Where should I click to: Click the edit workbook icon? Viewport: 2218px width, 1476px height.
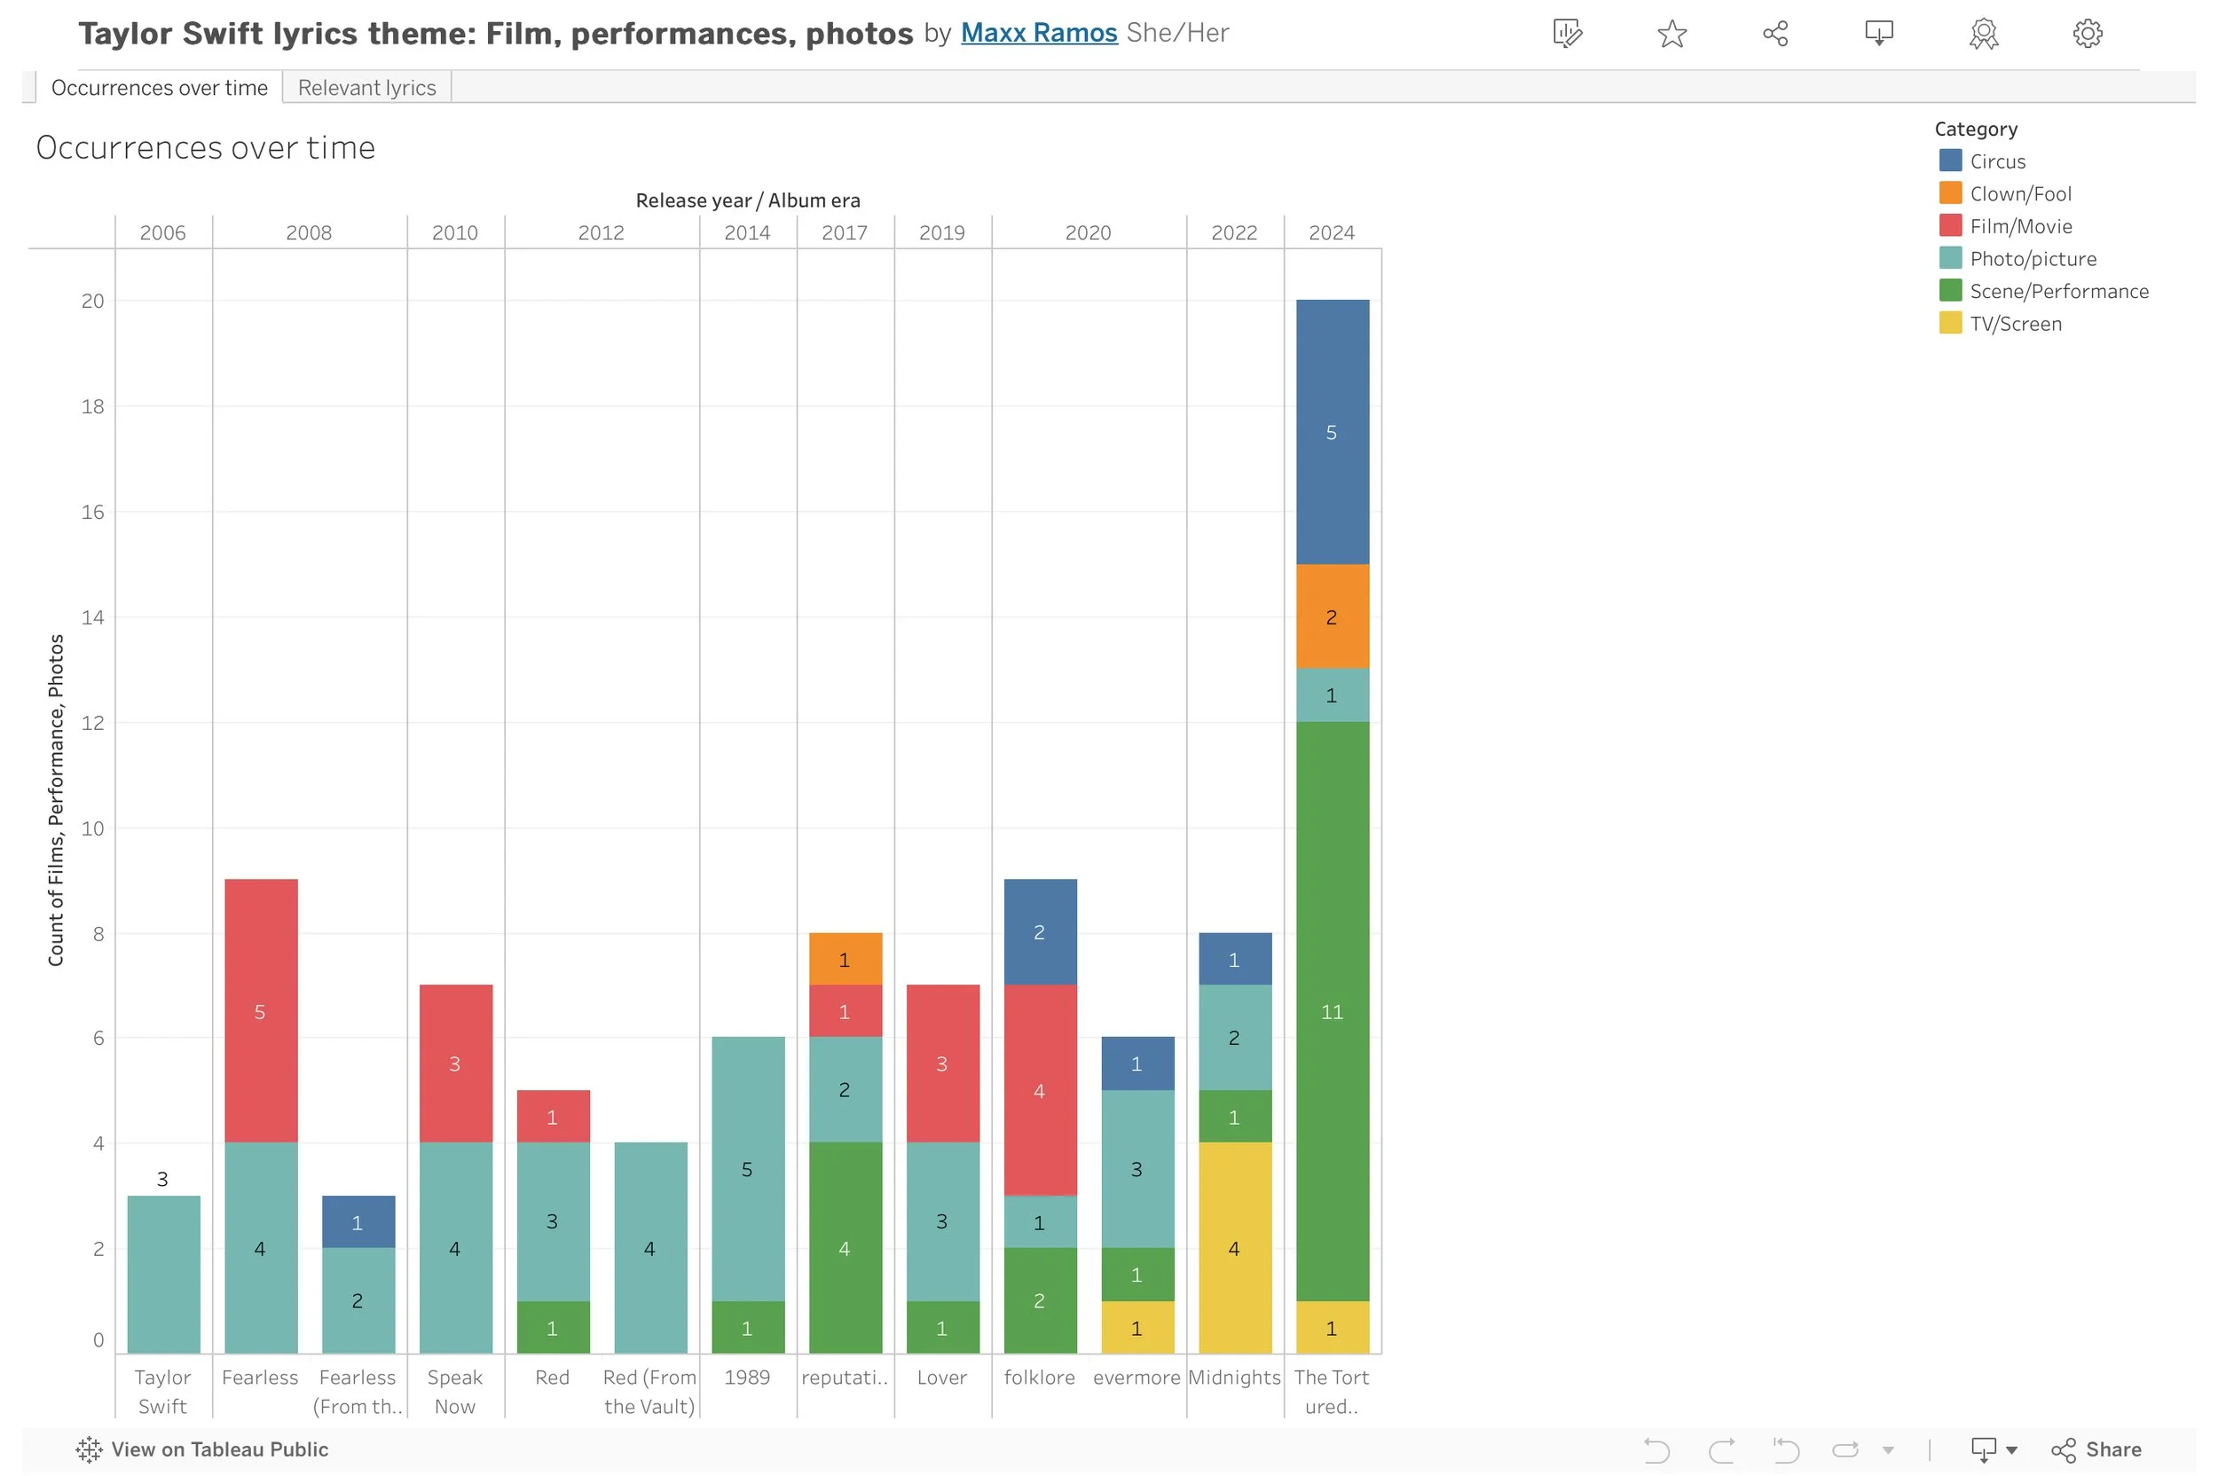pyautogui.click(x=1567, y=34)
